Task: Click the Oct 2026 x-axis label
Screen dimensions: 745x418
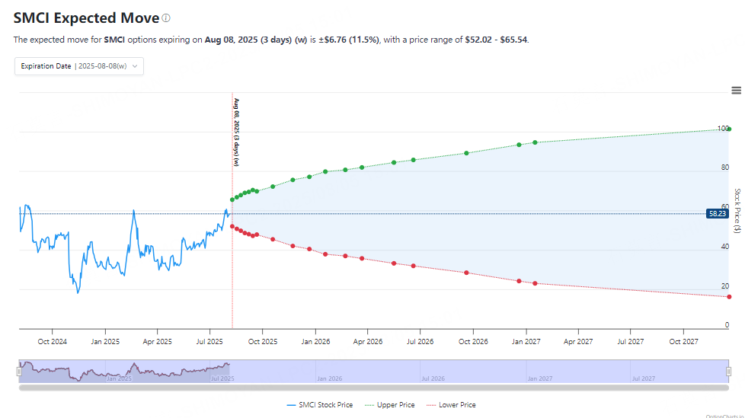Action: tap(473, 342)
